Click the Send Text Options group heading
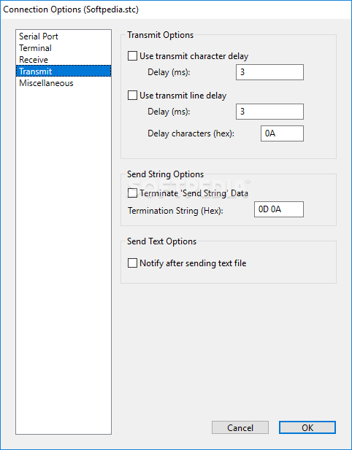The image size is (352, 450). [162, 241]
